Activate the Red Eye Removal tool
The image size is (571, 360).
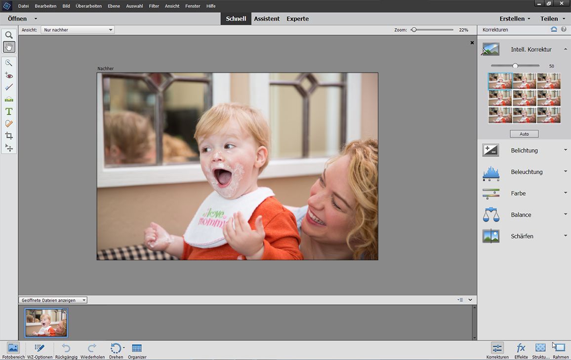[9, 76]
